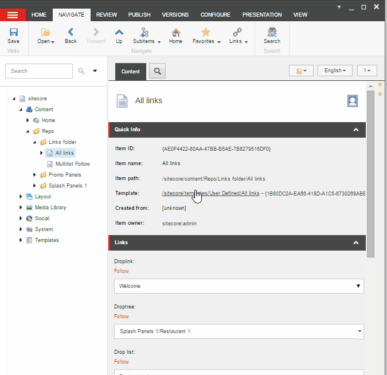Switch to the PRESENTATION ribbon tab
Screen dimensions: 387x375
point(261,15)
